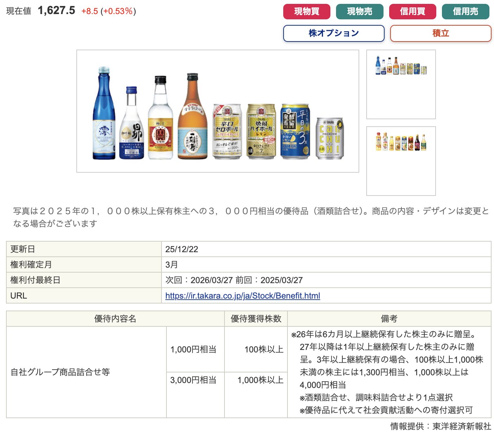Click the 辛口ゼロボール can
Image resolution: width=494 pixels, height=434 pixels.
227,132
